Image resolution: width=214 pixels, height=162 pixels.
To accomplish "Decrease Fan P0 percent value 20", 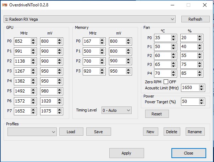I will 199,40.
